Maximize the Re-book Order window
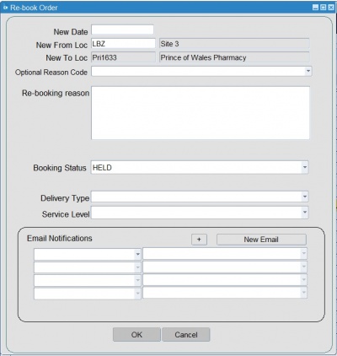 pyautogui.click(x=324, y=8)
